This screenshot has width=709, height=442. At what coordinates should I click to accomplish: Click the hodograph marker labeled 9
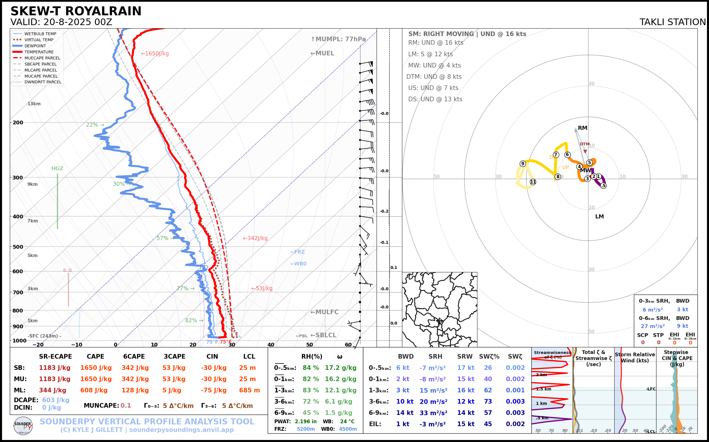click(x=523, y=164)
